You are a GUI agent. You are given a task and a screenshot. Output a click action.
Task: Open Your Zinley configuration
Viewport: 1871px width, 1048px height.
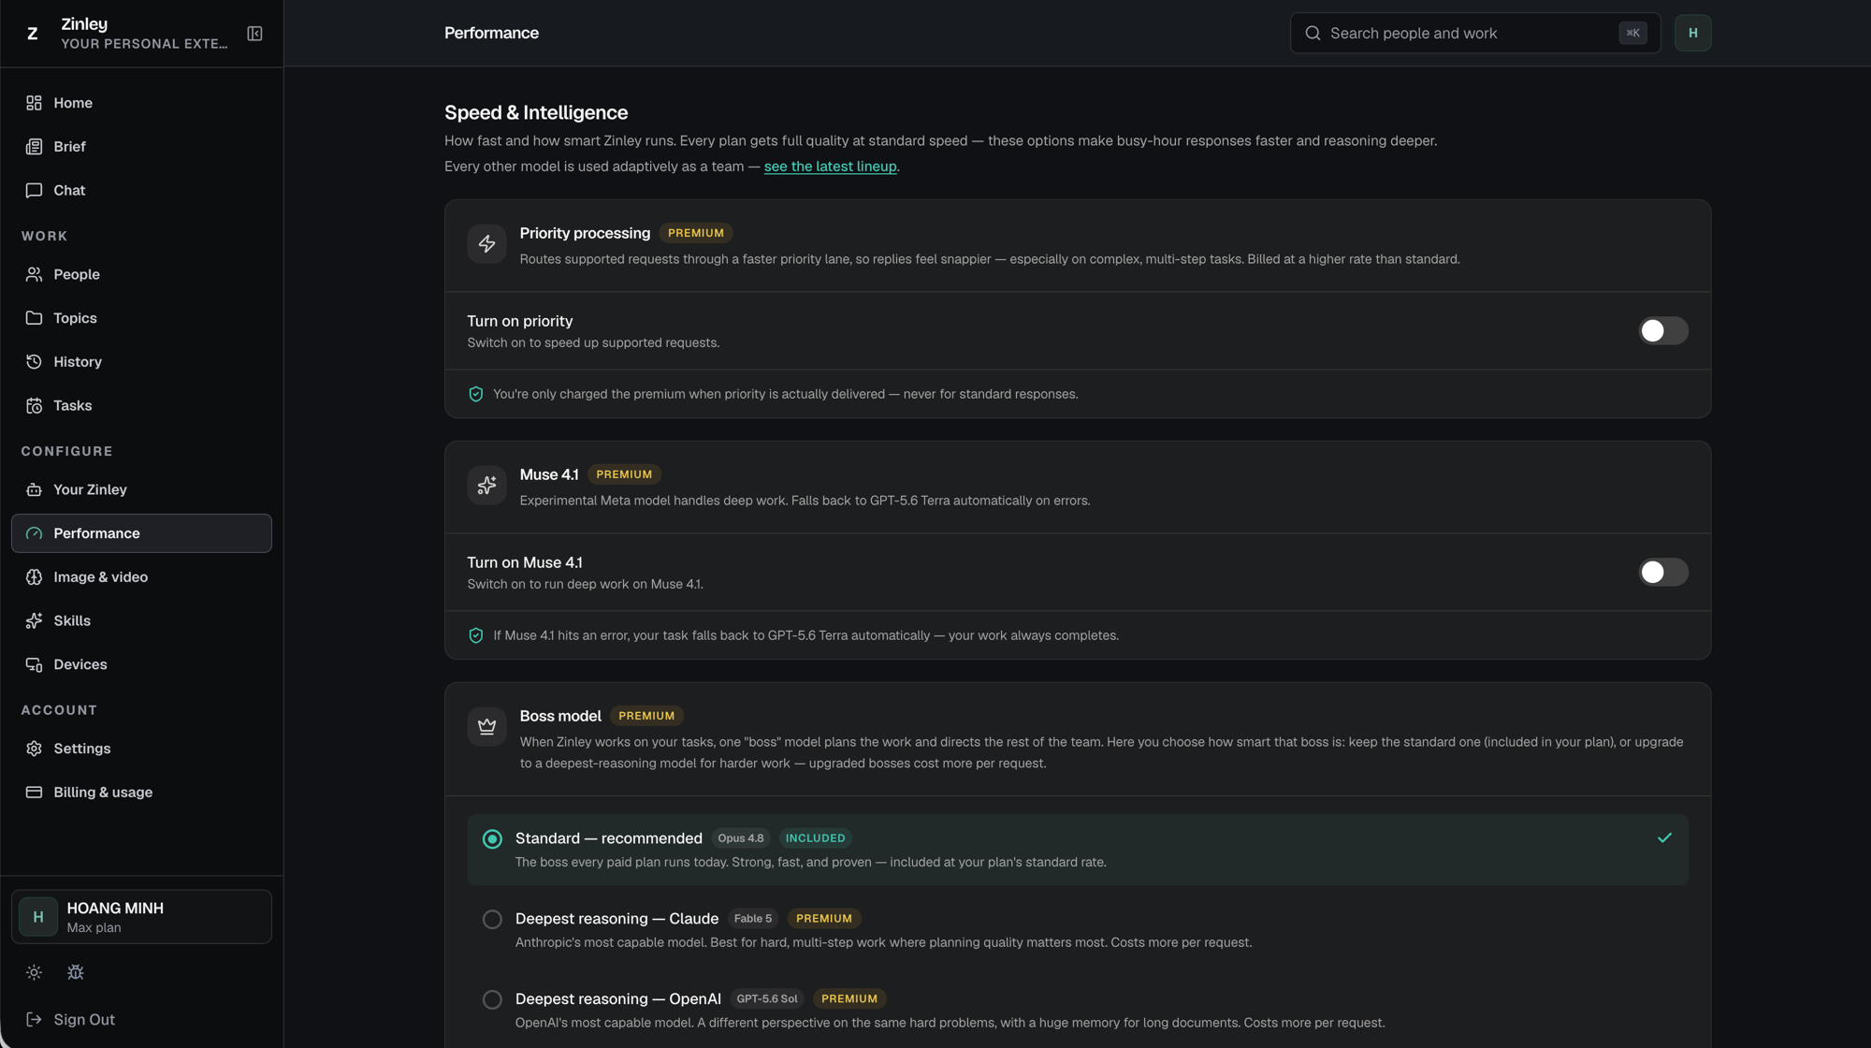coord(141,489)
